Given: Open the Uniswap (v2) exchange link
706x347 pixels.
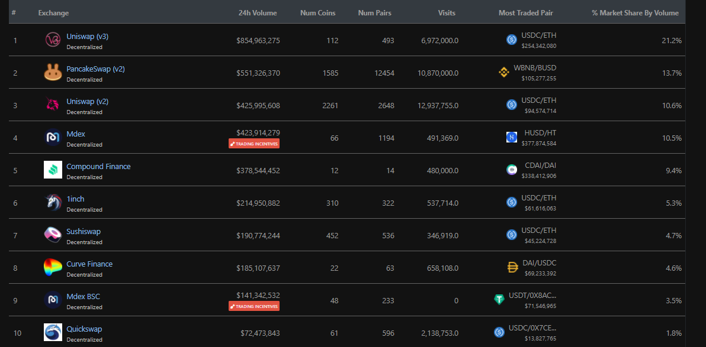Looking at the screenshot, I should (87, 102).
